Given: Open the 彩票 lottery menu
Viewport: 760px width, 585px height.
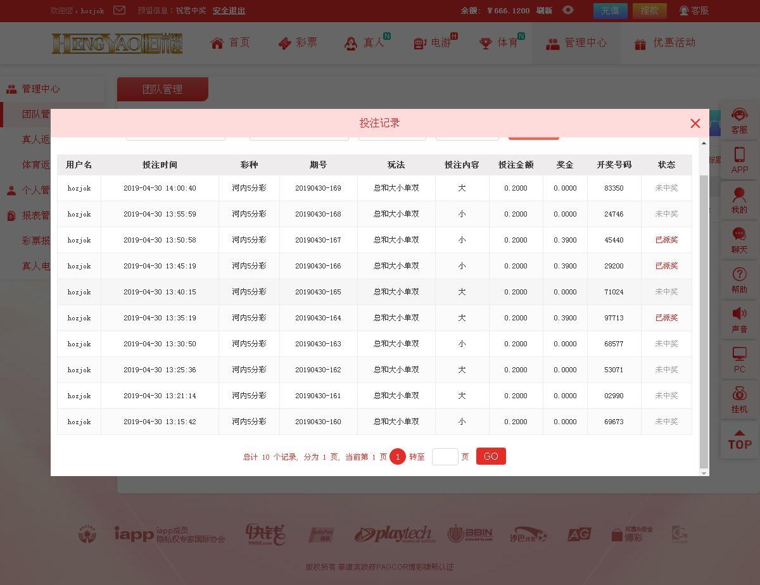Looking at the screenshot, I should point(298,43).
